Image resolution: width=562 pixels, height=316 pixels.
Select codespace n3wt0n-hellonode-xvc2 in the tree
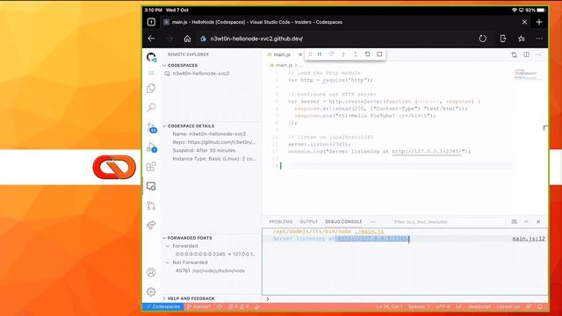pos(201,74)
